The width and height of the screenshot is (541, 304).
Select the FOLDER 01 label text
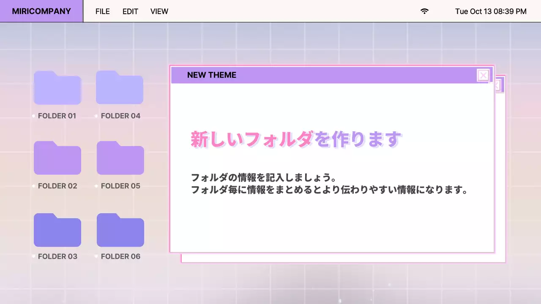click(x=57, y=115)
